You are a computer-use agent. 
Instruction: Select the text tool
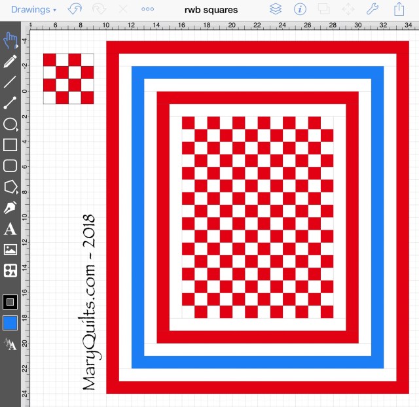(x=10, y=228)
